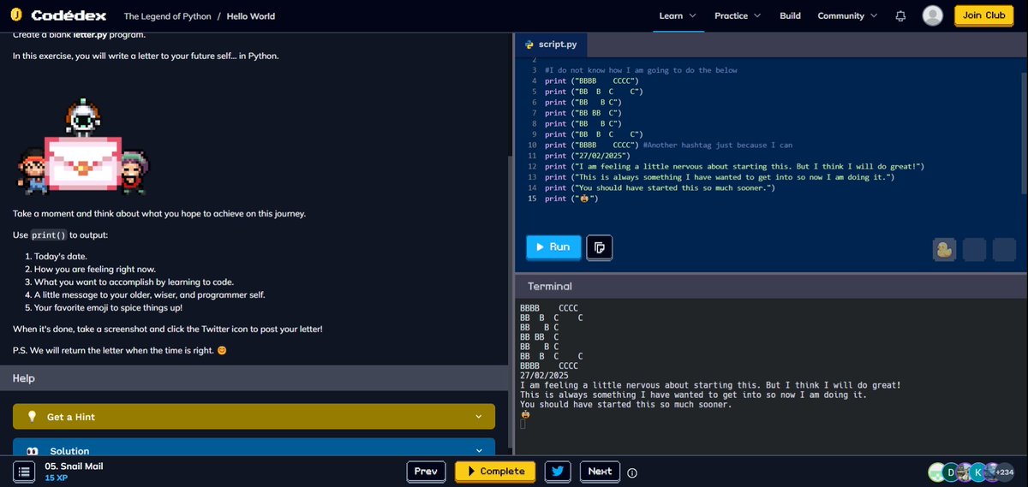The width and height of the screenshot is (1028, 487).
Task: Click 'Take a moment and think' paragraph
Action: pyautogui.click(x=159, y=213)
